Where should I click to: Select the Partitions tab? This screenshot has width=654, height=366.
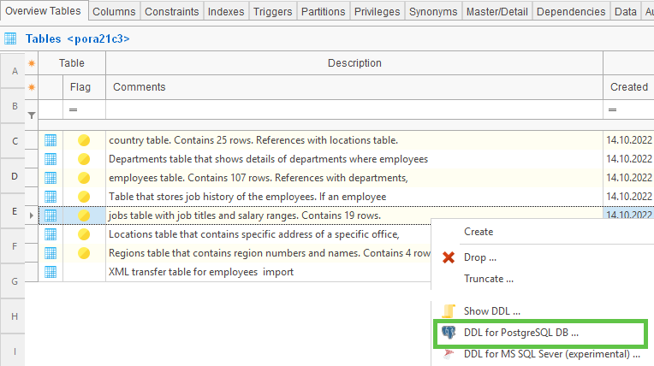click(x=324, y=11)
